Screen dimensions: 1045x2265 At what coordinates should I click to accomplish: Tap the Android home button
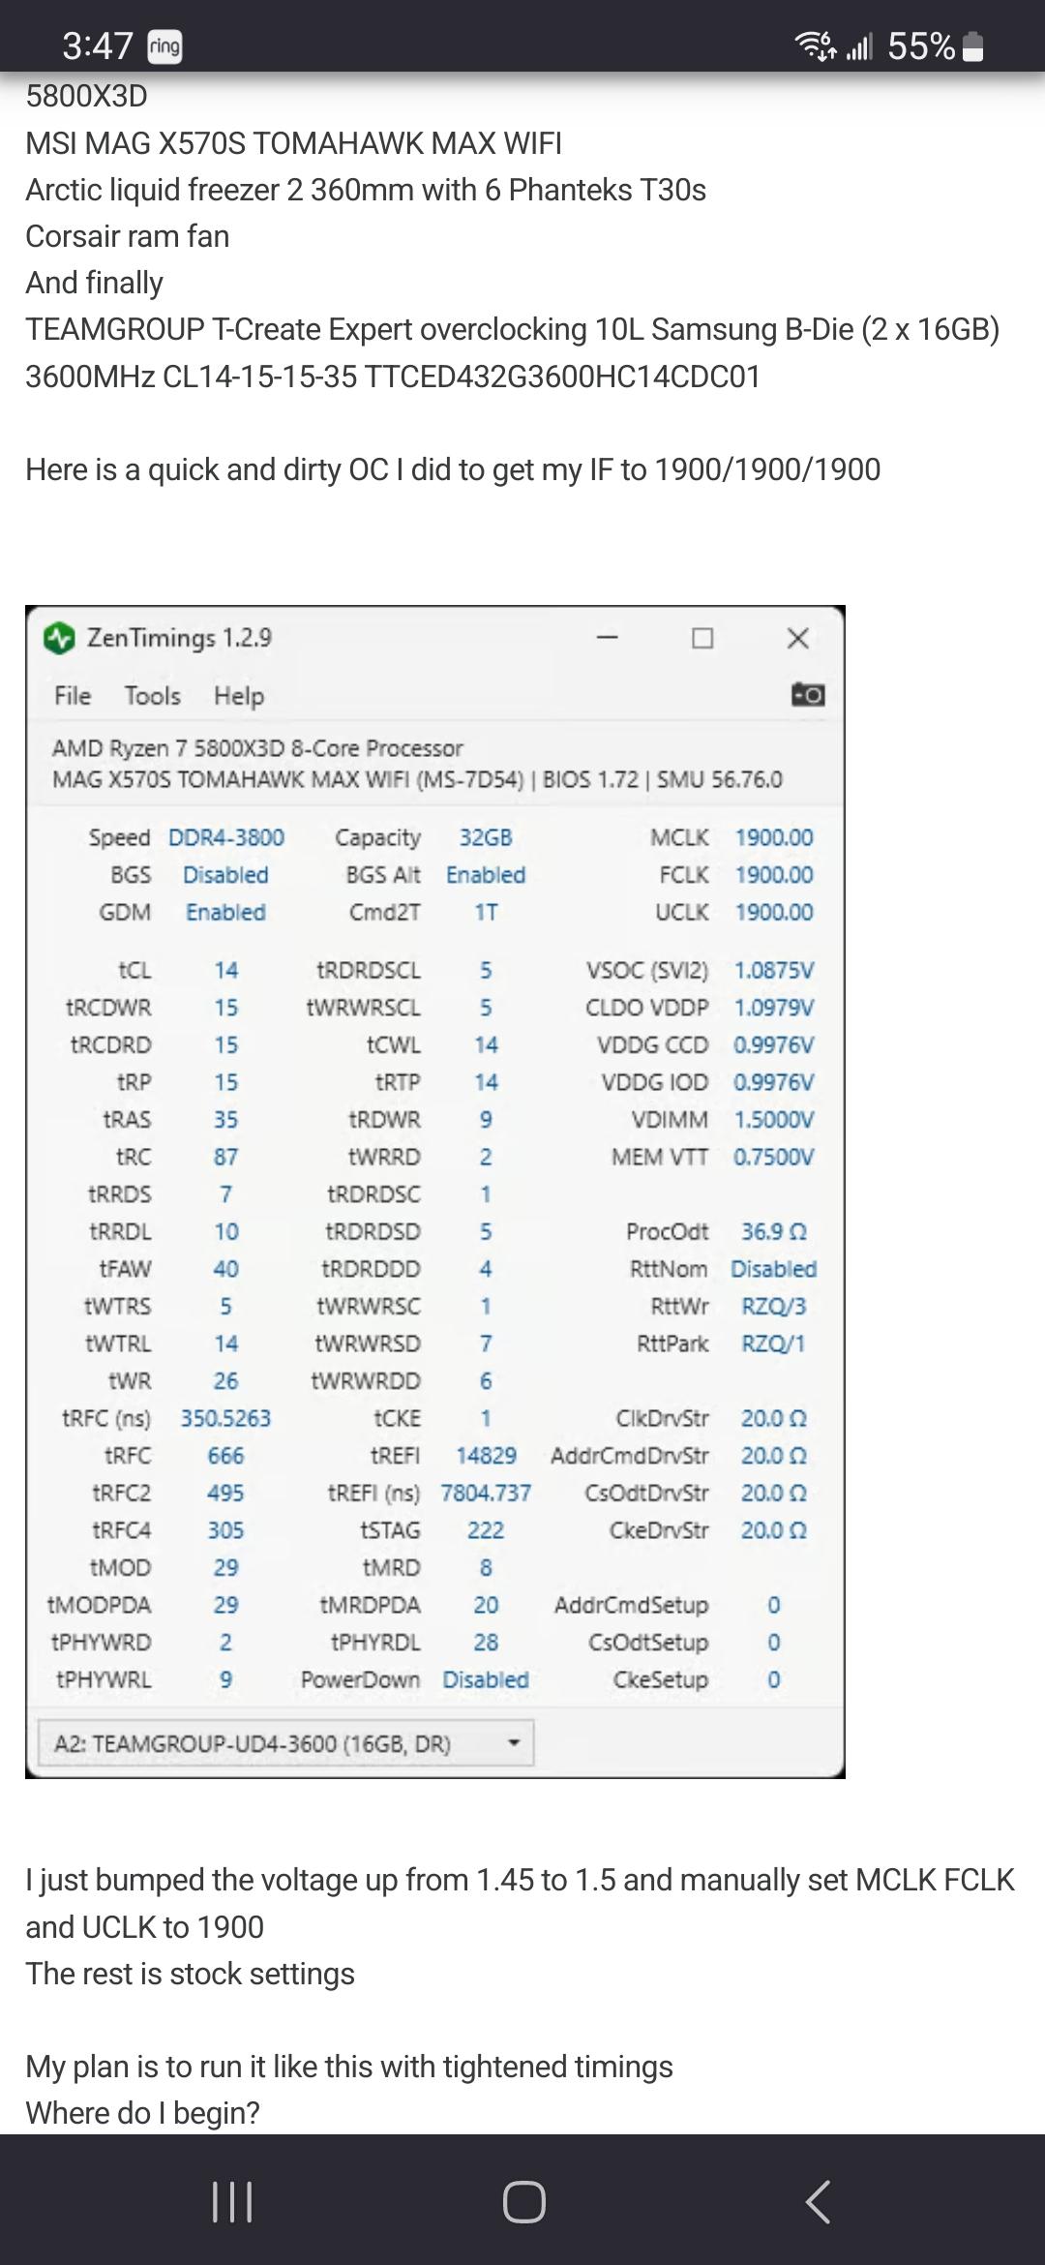[x=523, y=2201]
